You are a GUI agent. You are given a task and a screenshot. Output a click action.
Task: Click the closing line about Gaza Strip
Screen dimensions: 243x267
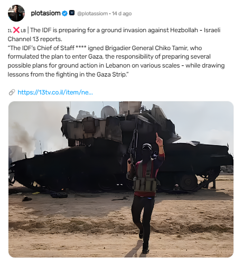(x=67, y=74)
